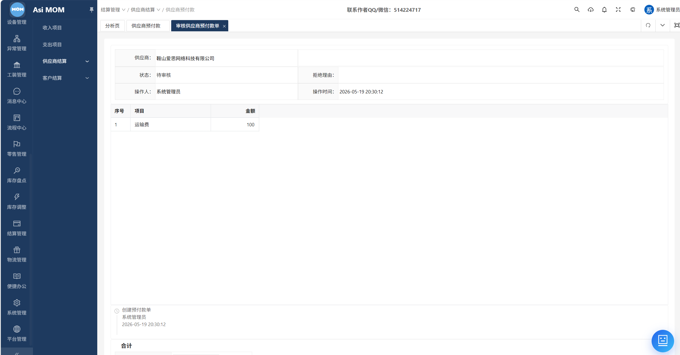Click the 联系作者QQ/微信 header text
The image size is (680, 355).
pos(384,10)
